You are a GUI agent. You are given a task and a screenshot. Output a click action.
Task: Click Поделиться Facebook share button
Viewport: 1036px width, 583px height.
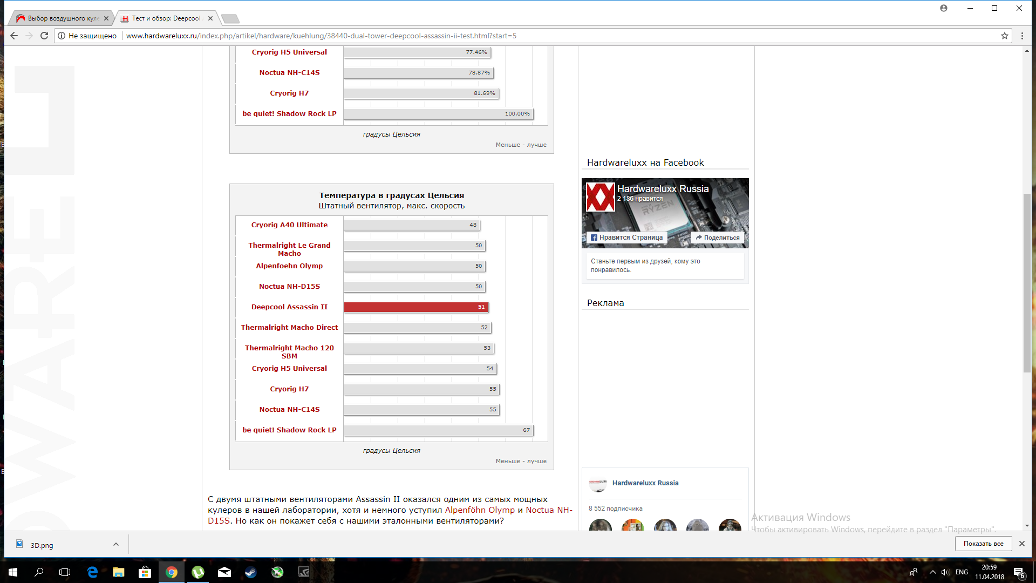[x=717, y=238]
